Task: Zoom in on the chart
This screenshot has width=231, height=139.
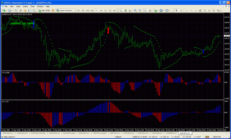Action: 135,10
